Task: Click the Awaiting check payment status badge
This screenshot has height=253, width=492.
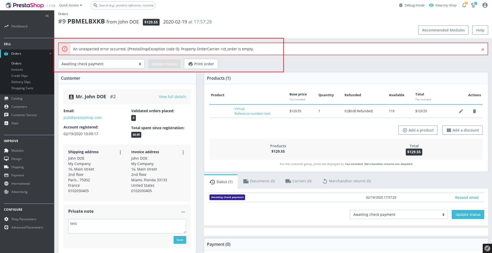Action: 227,197
